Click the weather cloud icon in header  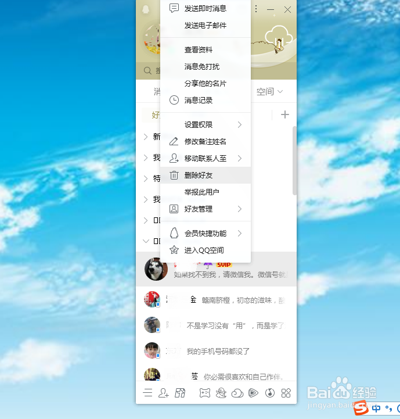(x=278, y=36)
